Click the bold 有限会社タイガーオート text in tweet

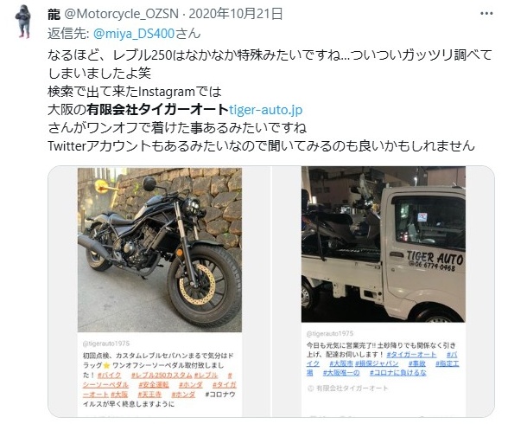(157, 110)
